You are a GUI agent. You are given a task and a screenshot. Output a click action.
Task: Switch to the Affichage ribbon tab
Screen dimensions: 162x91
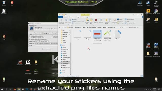tap(77, 17)
